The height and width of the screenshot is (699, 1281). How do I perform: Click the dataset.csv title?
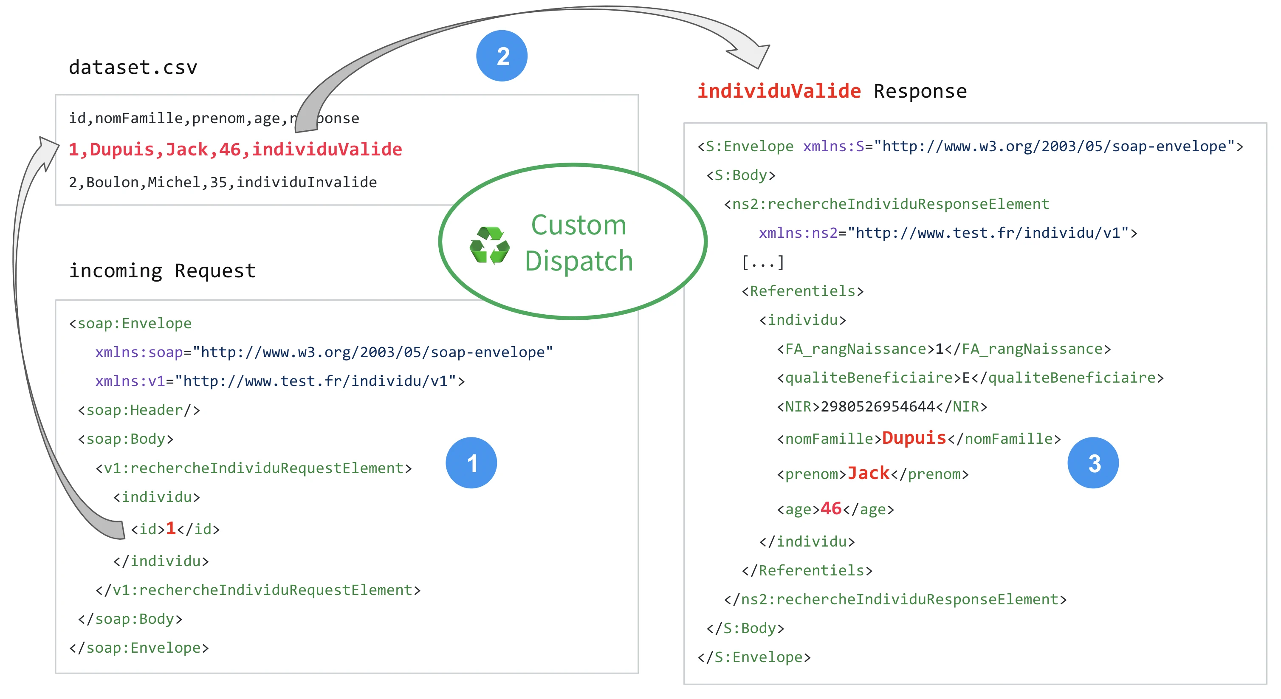133,67
